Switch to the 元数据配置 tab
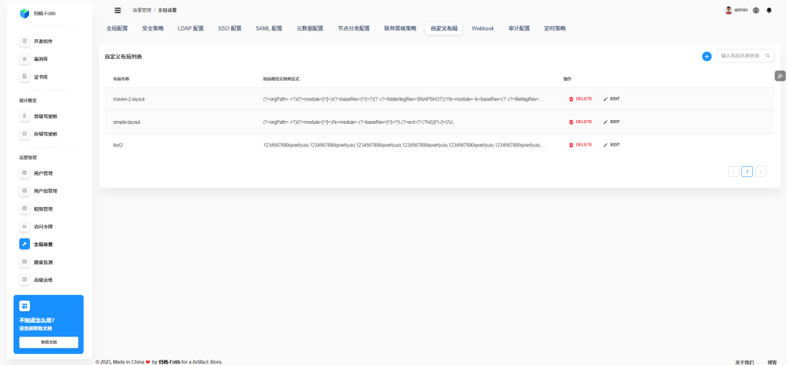Screen dimensions: 787x365 [x=310, y=28]
